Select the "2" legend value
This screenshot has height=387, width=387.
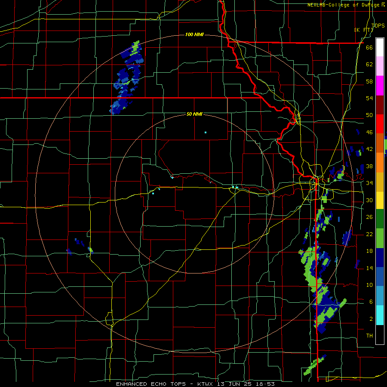pyautogui.click(x=371, y=319)
